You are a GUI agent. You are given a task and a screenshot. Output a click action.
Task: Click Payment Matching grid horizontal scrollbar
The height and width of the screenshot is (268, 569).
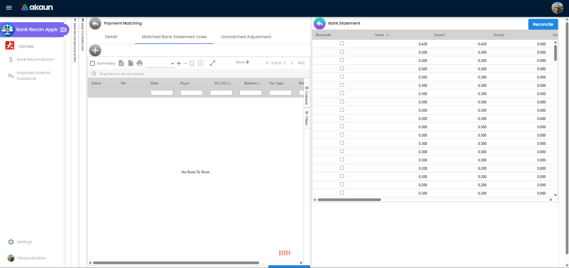pyautogui.click(x=176, y=263)
